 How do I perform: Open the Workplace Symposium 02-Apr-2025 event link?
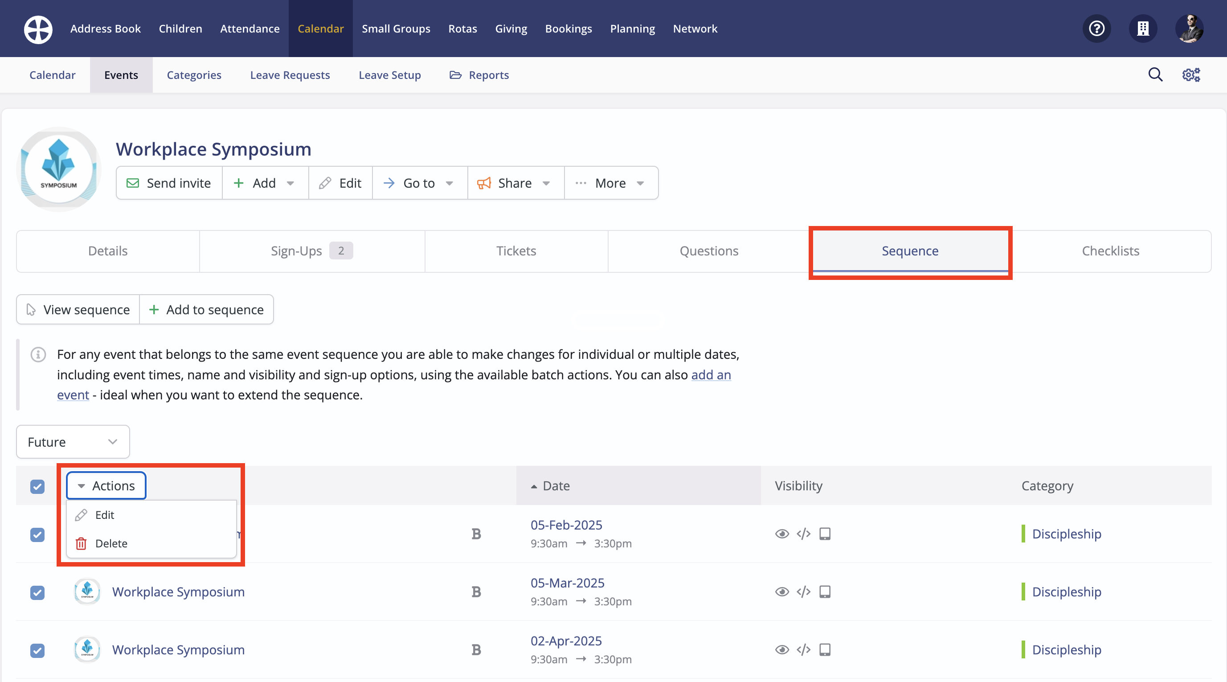pos(178,649)
